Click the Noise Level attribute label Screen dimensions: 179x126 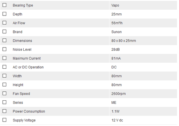tap(22, 50)
